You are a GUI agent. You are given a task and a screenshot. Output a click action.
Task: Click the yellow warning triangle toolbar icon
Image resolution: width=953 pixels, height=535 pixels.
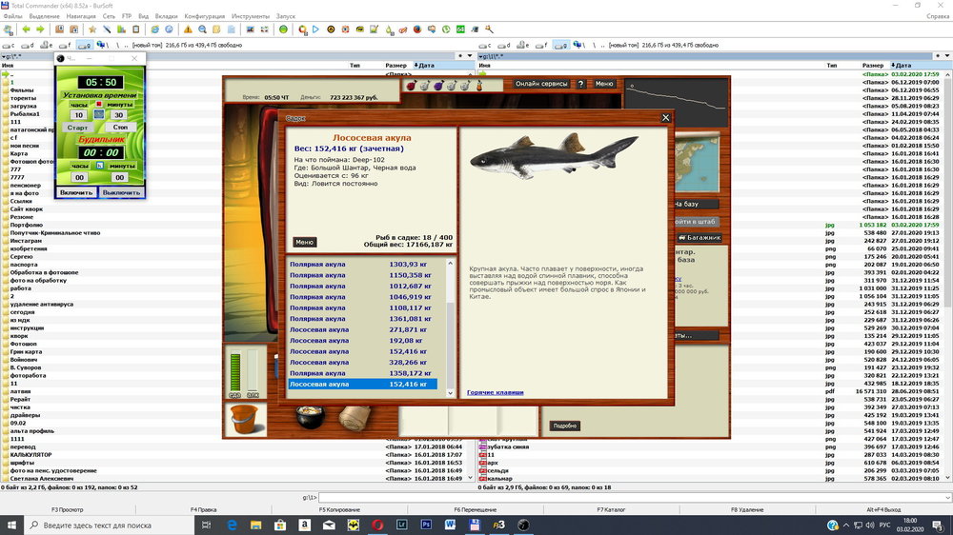point(188,30)
